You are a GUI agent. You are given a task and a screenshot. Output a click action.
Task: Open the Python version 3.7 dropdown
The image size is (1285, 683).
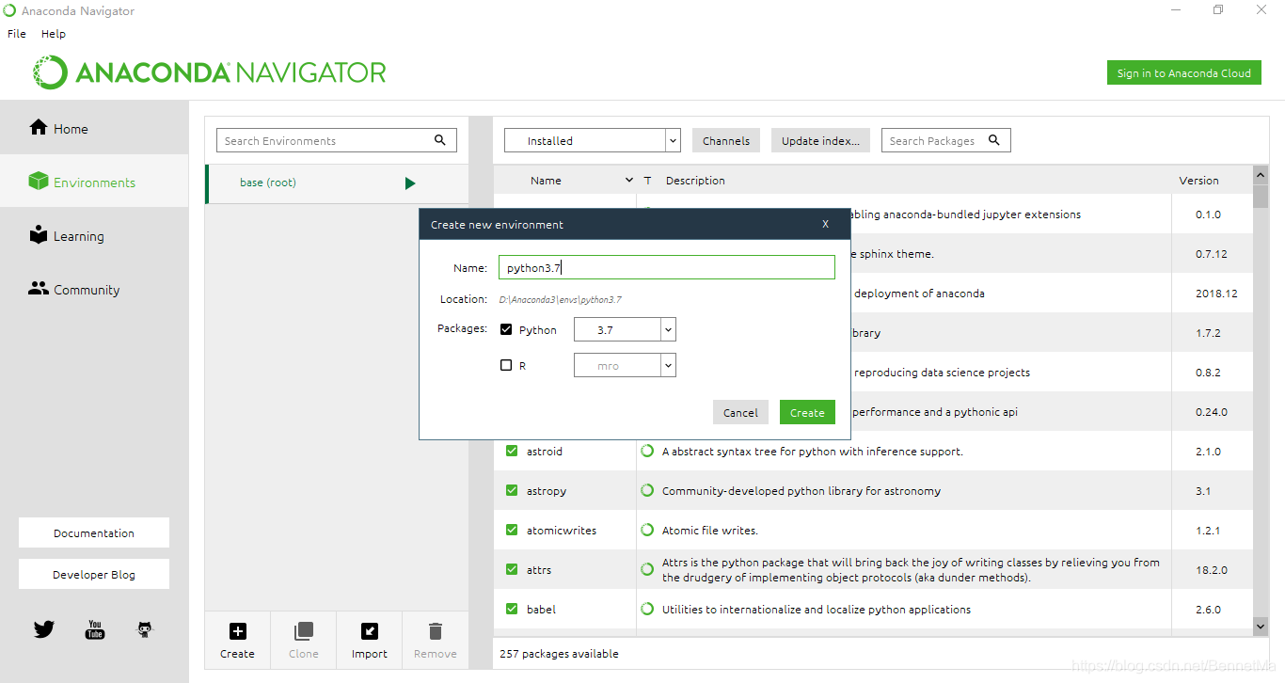click(x=625, y=329)
